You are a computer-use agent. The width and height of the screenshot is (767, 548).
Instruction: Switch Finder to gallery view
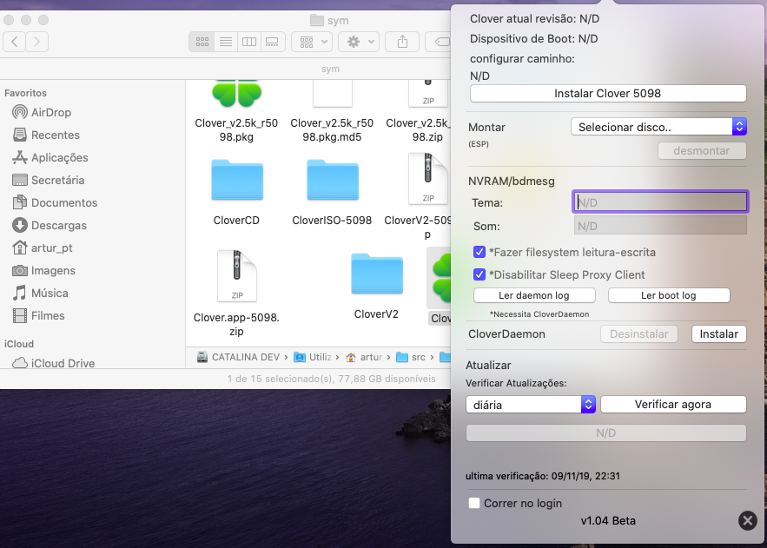tap(273, 42)
